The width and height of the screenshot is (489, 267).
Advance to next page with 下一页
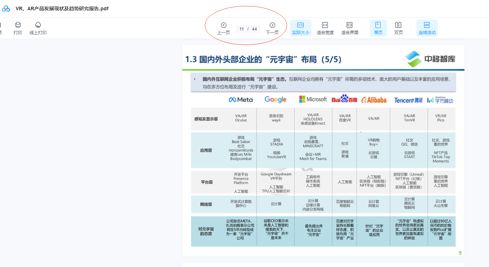[272, 28]
